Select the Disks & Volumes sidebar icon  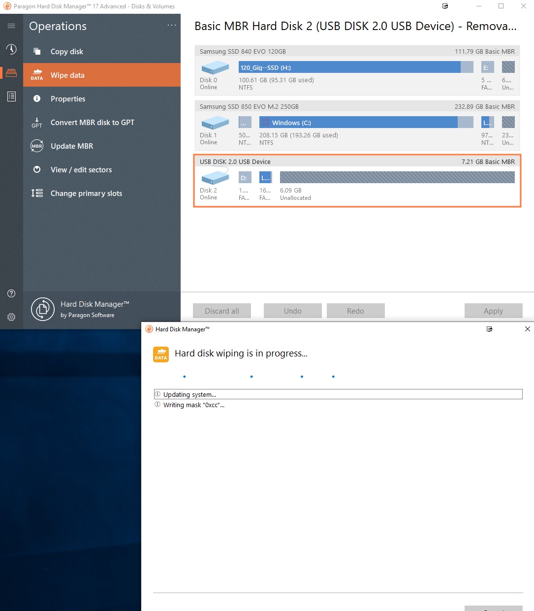coord(11,73)
